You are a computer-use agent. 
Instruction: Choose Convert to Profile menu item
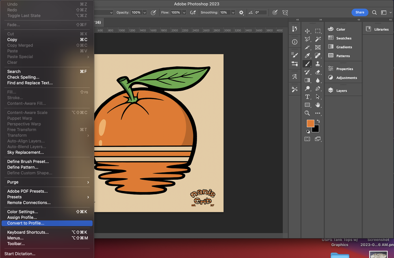click(x=26, y=223)
